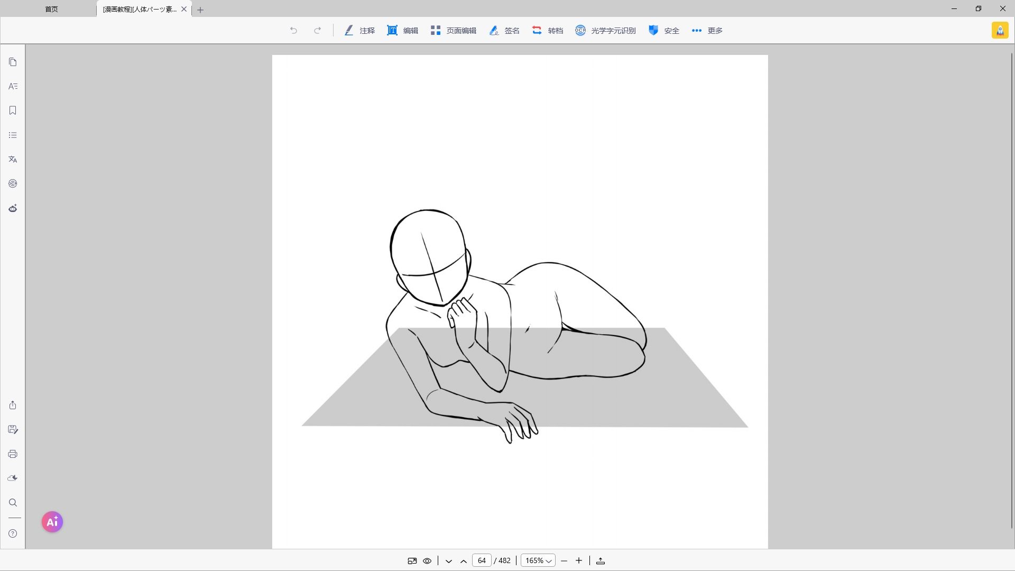Image resolution: width=1015 pixels, height=571 pixels.
Task: Click the page layout mode icon
Action: tap(412, 560)
